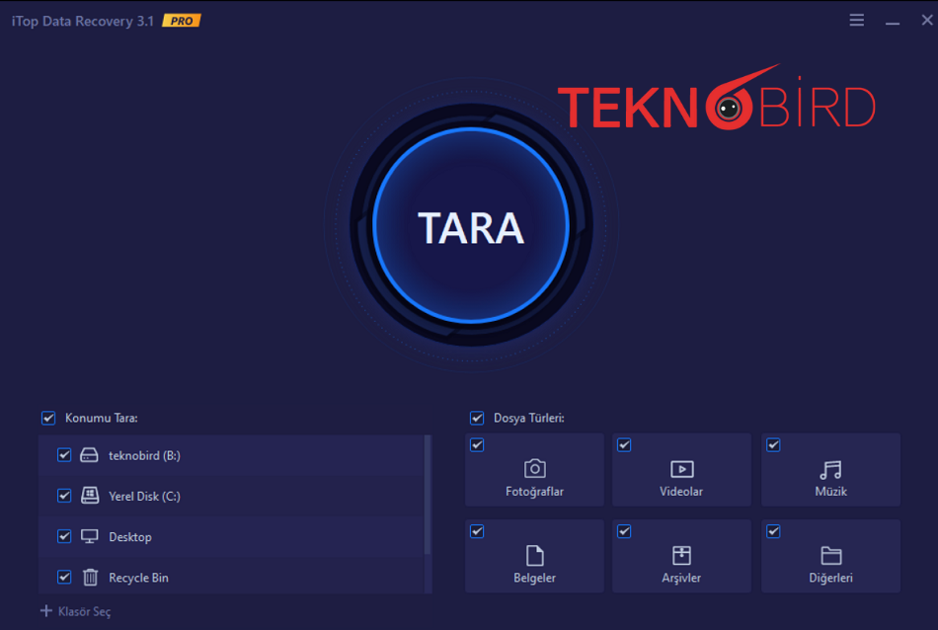Click the camera icon on Fotoğraflar card

tap(535, 468)
